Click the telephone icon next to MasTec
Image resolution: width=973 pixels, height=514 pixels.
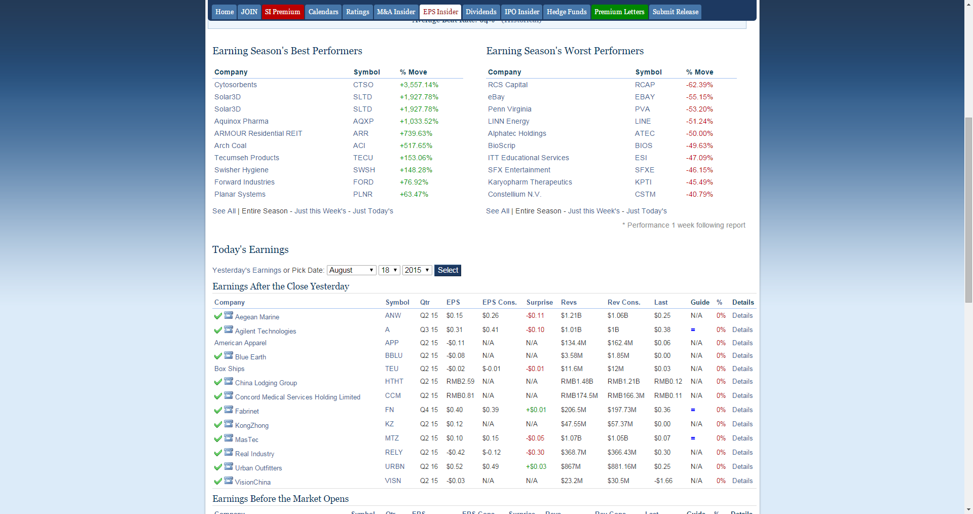[229, 437]
